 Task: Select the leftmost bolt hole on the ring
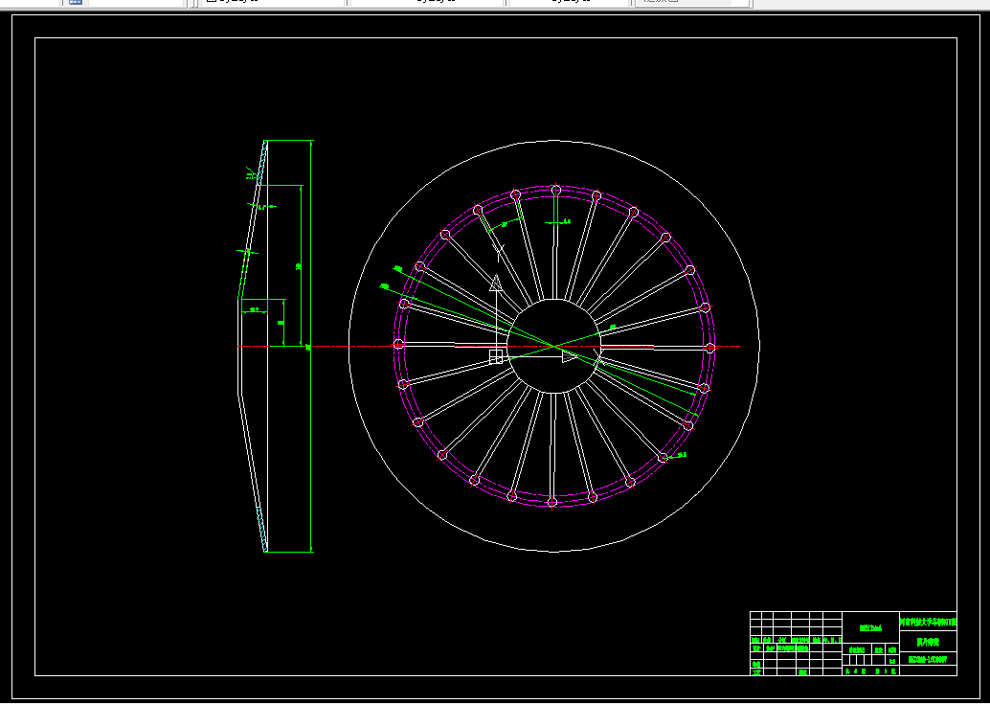(x=398, y=344)
